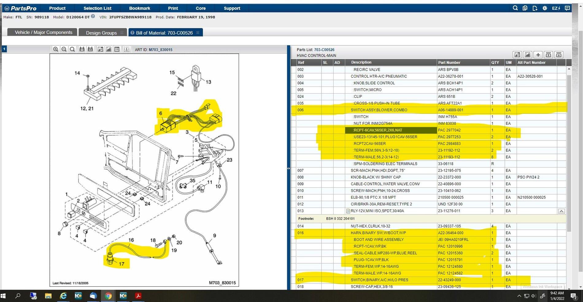
Task: Open ART ID M703_830015 link
Action: [x=160, y=50]
